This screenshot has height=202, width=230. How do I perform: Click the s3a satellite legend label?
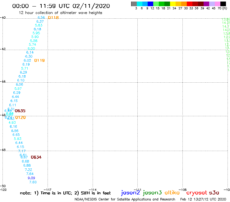(214, 193)
